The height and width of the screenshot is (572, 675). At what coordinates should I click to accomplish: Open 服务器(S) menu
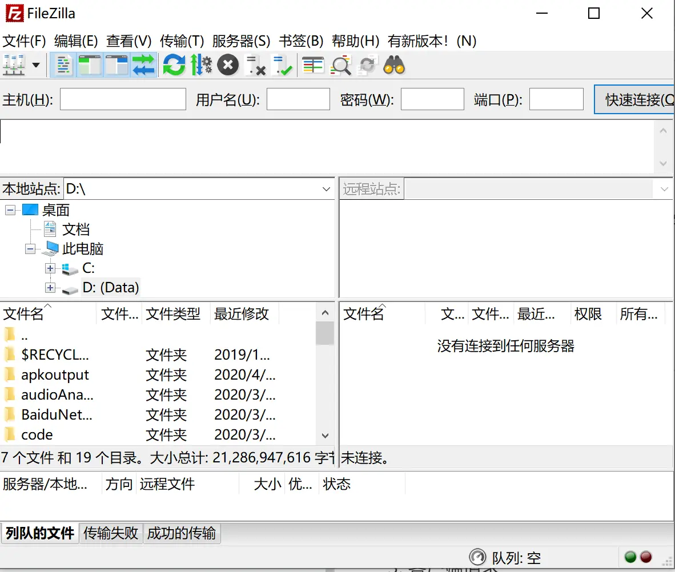point(241,41)
